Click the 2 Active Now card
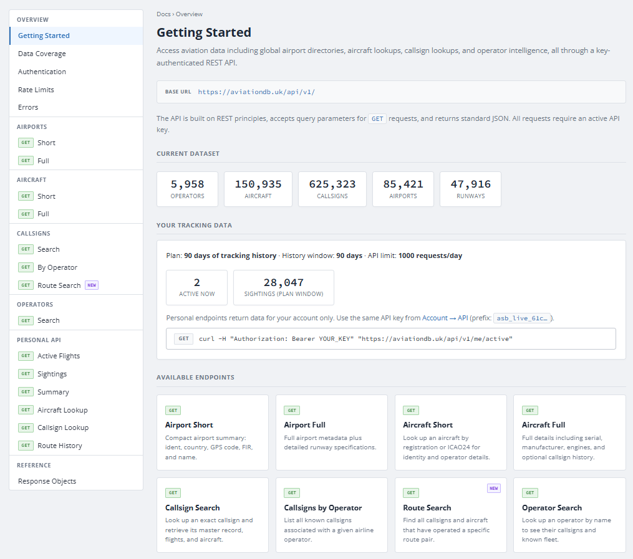Viewport: 633px width, 559px height. click(x=196, y=287)
